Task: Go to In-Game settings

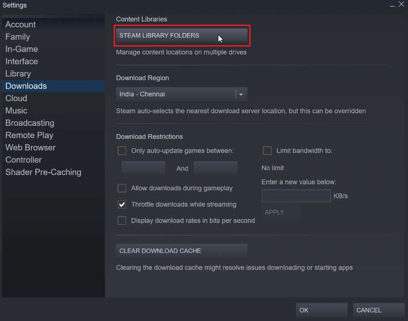Action: point(21,49)
